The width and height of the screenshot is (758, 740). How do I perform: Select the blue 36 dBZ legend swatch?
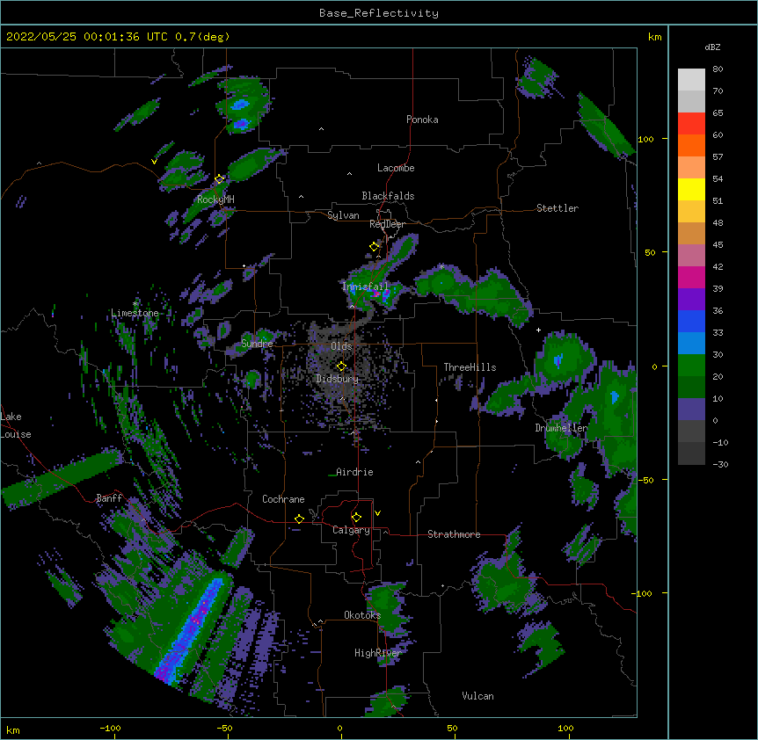pos(691,321)
